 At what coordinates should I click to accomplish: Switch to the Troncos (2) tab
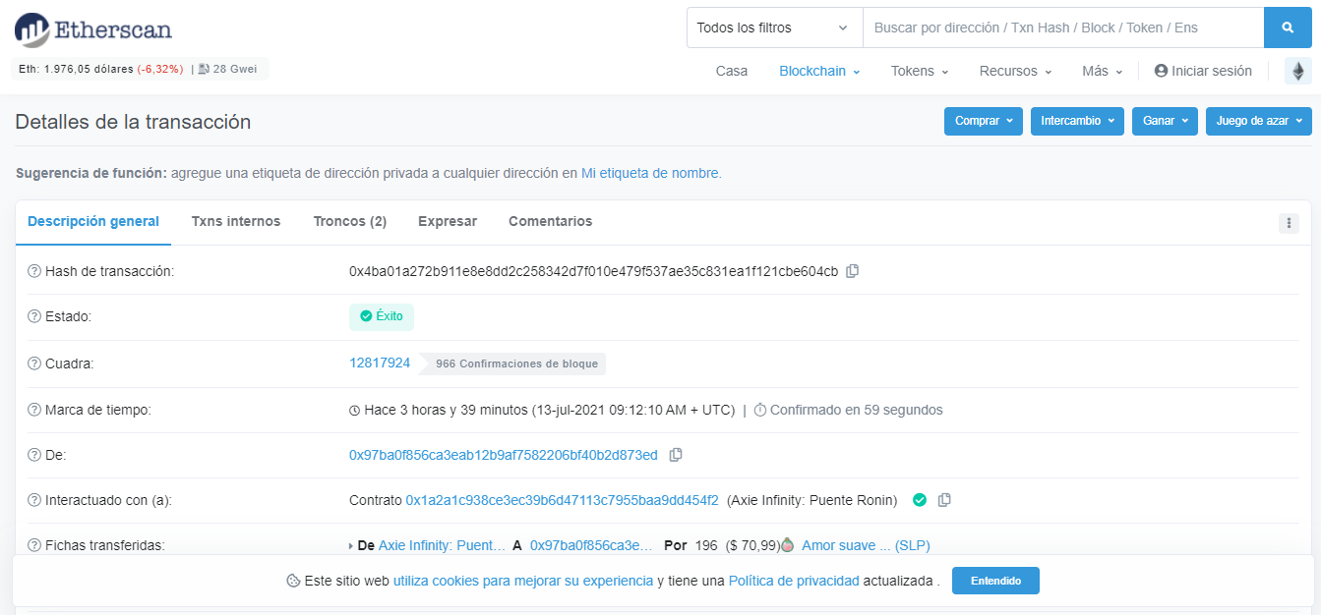349,222
